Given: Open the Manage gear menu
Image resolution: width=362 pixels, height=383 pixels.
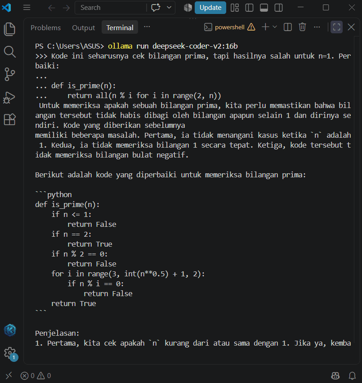Looking at the screenshot, I should click(10, 353).
